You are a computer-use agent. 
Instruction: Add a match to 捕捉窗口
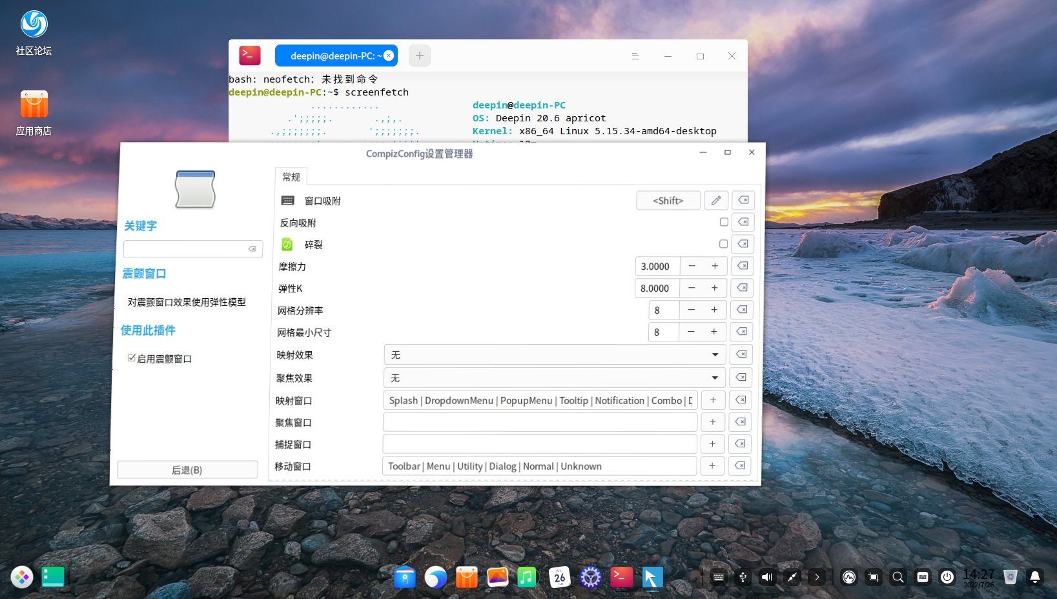[x=712, y=444]
